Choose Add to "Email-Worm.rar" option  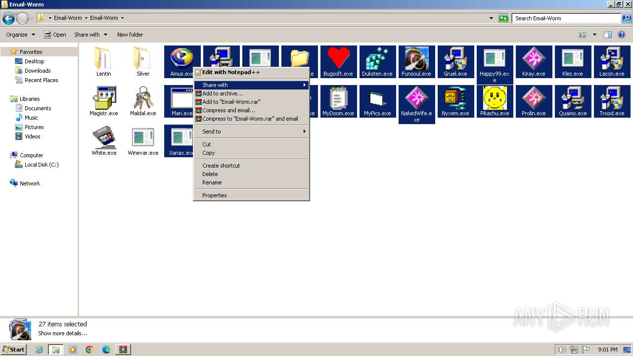coord(251,102)
